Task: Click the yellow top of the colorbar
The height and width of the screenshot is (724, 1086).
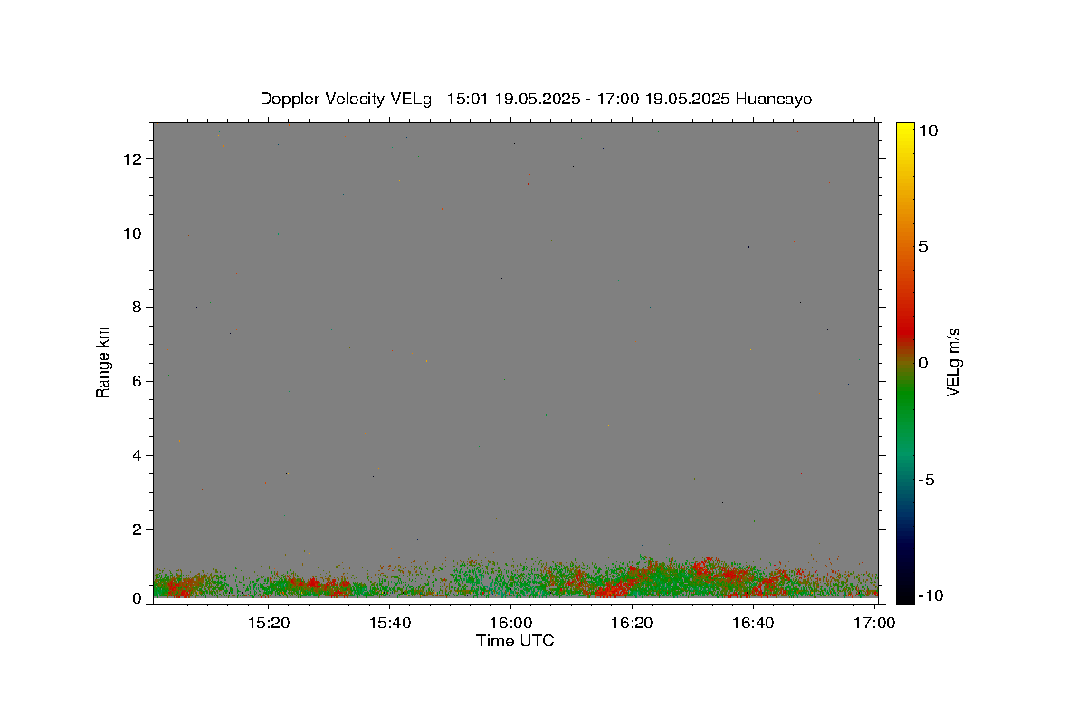Action: 905,129
